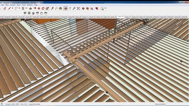Click the 'Drag to orbit' status hint
This screenshot has width=189, height=106.
tap(23, 104)
